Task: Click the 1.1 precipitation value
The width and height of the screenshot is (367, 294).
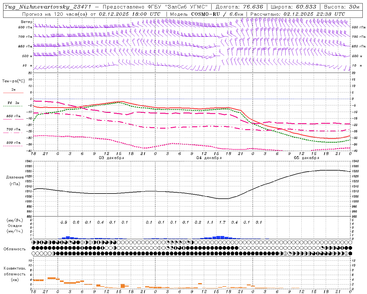Action: tap(210, 222)
